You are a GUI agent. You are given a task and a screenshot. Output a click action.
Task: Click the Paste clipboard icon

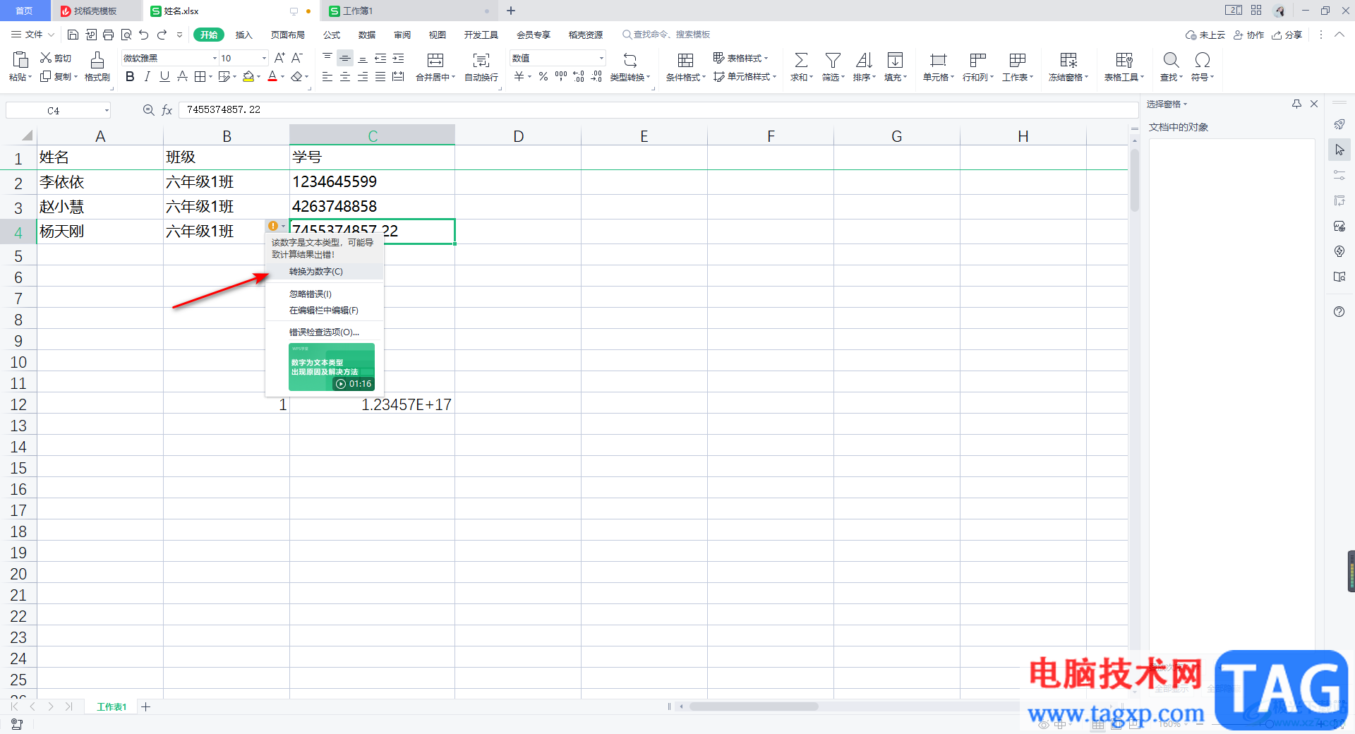(x=20, y=60)
